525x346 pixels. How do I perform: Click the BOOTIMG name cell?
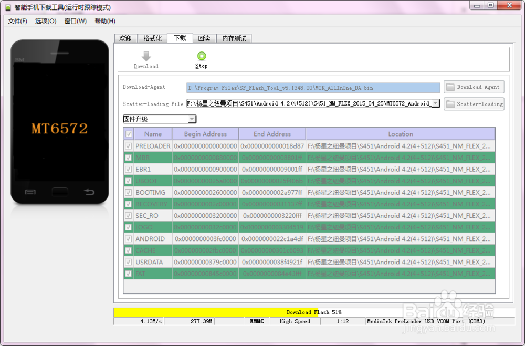[153, 192]
